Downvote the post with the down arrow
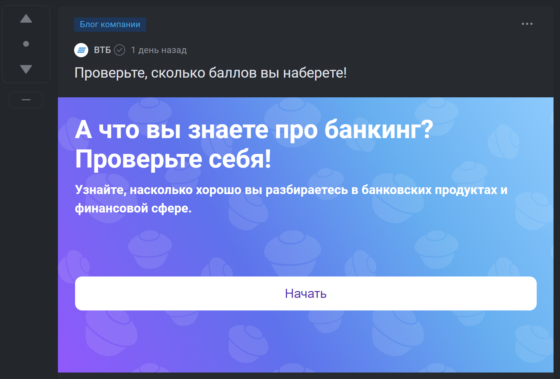Image resolution: width=560 pixels, height=379 pixels. pos(26,69)
